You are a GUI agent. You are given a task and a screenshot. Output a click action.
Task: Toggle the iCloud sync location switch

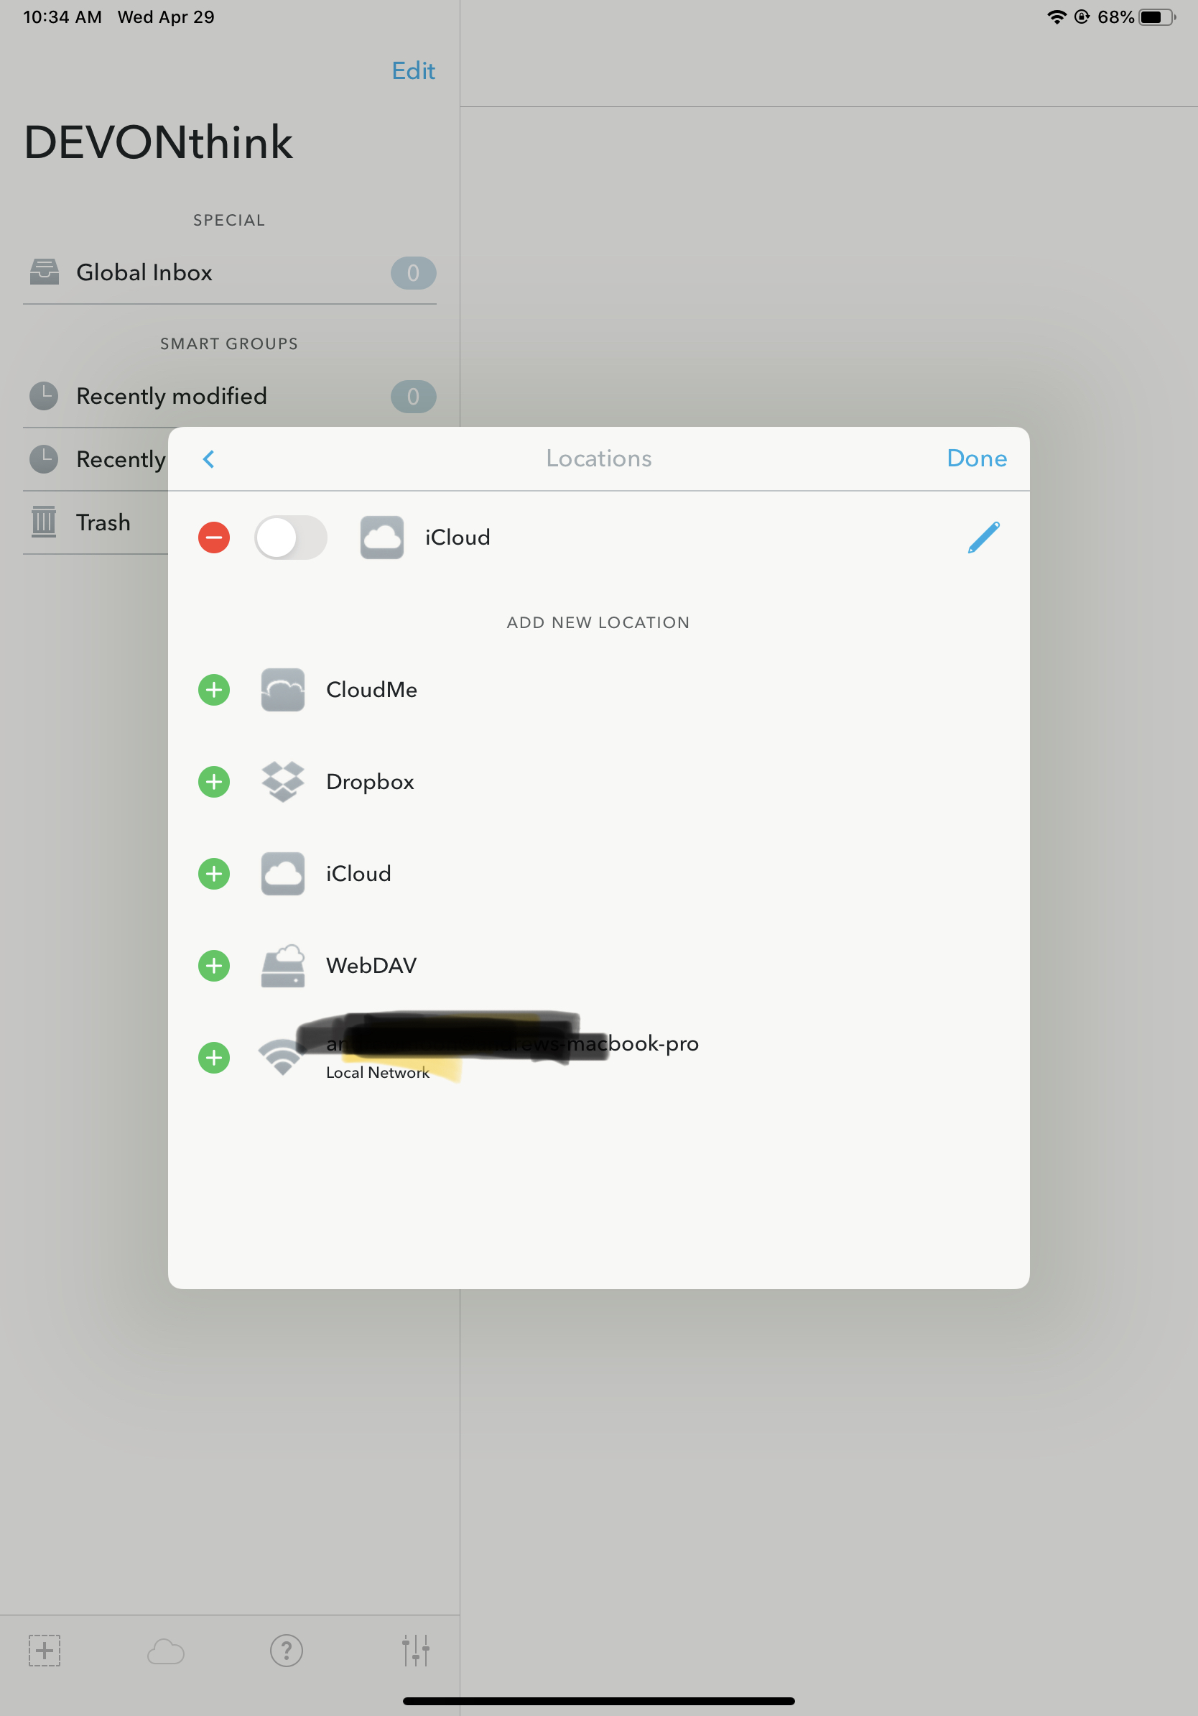point(291,538)
